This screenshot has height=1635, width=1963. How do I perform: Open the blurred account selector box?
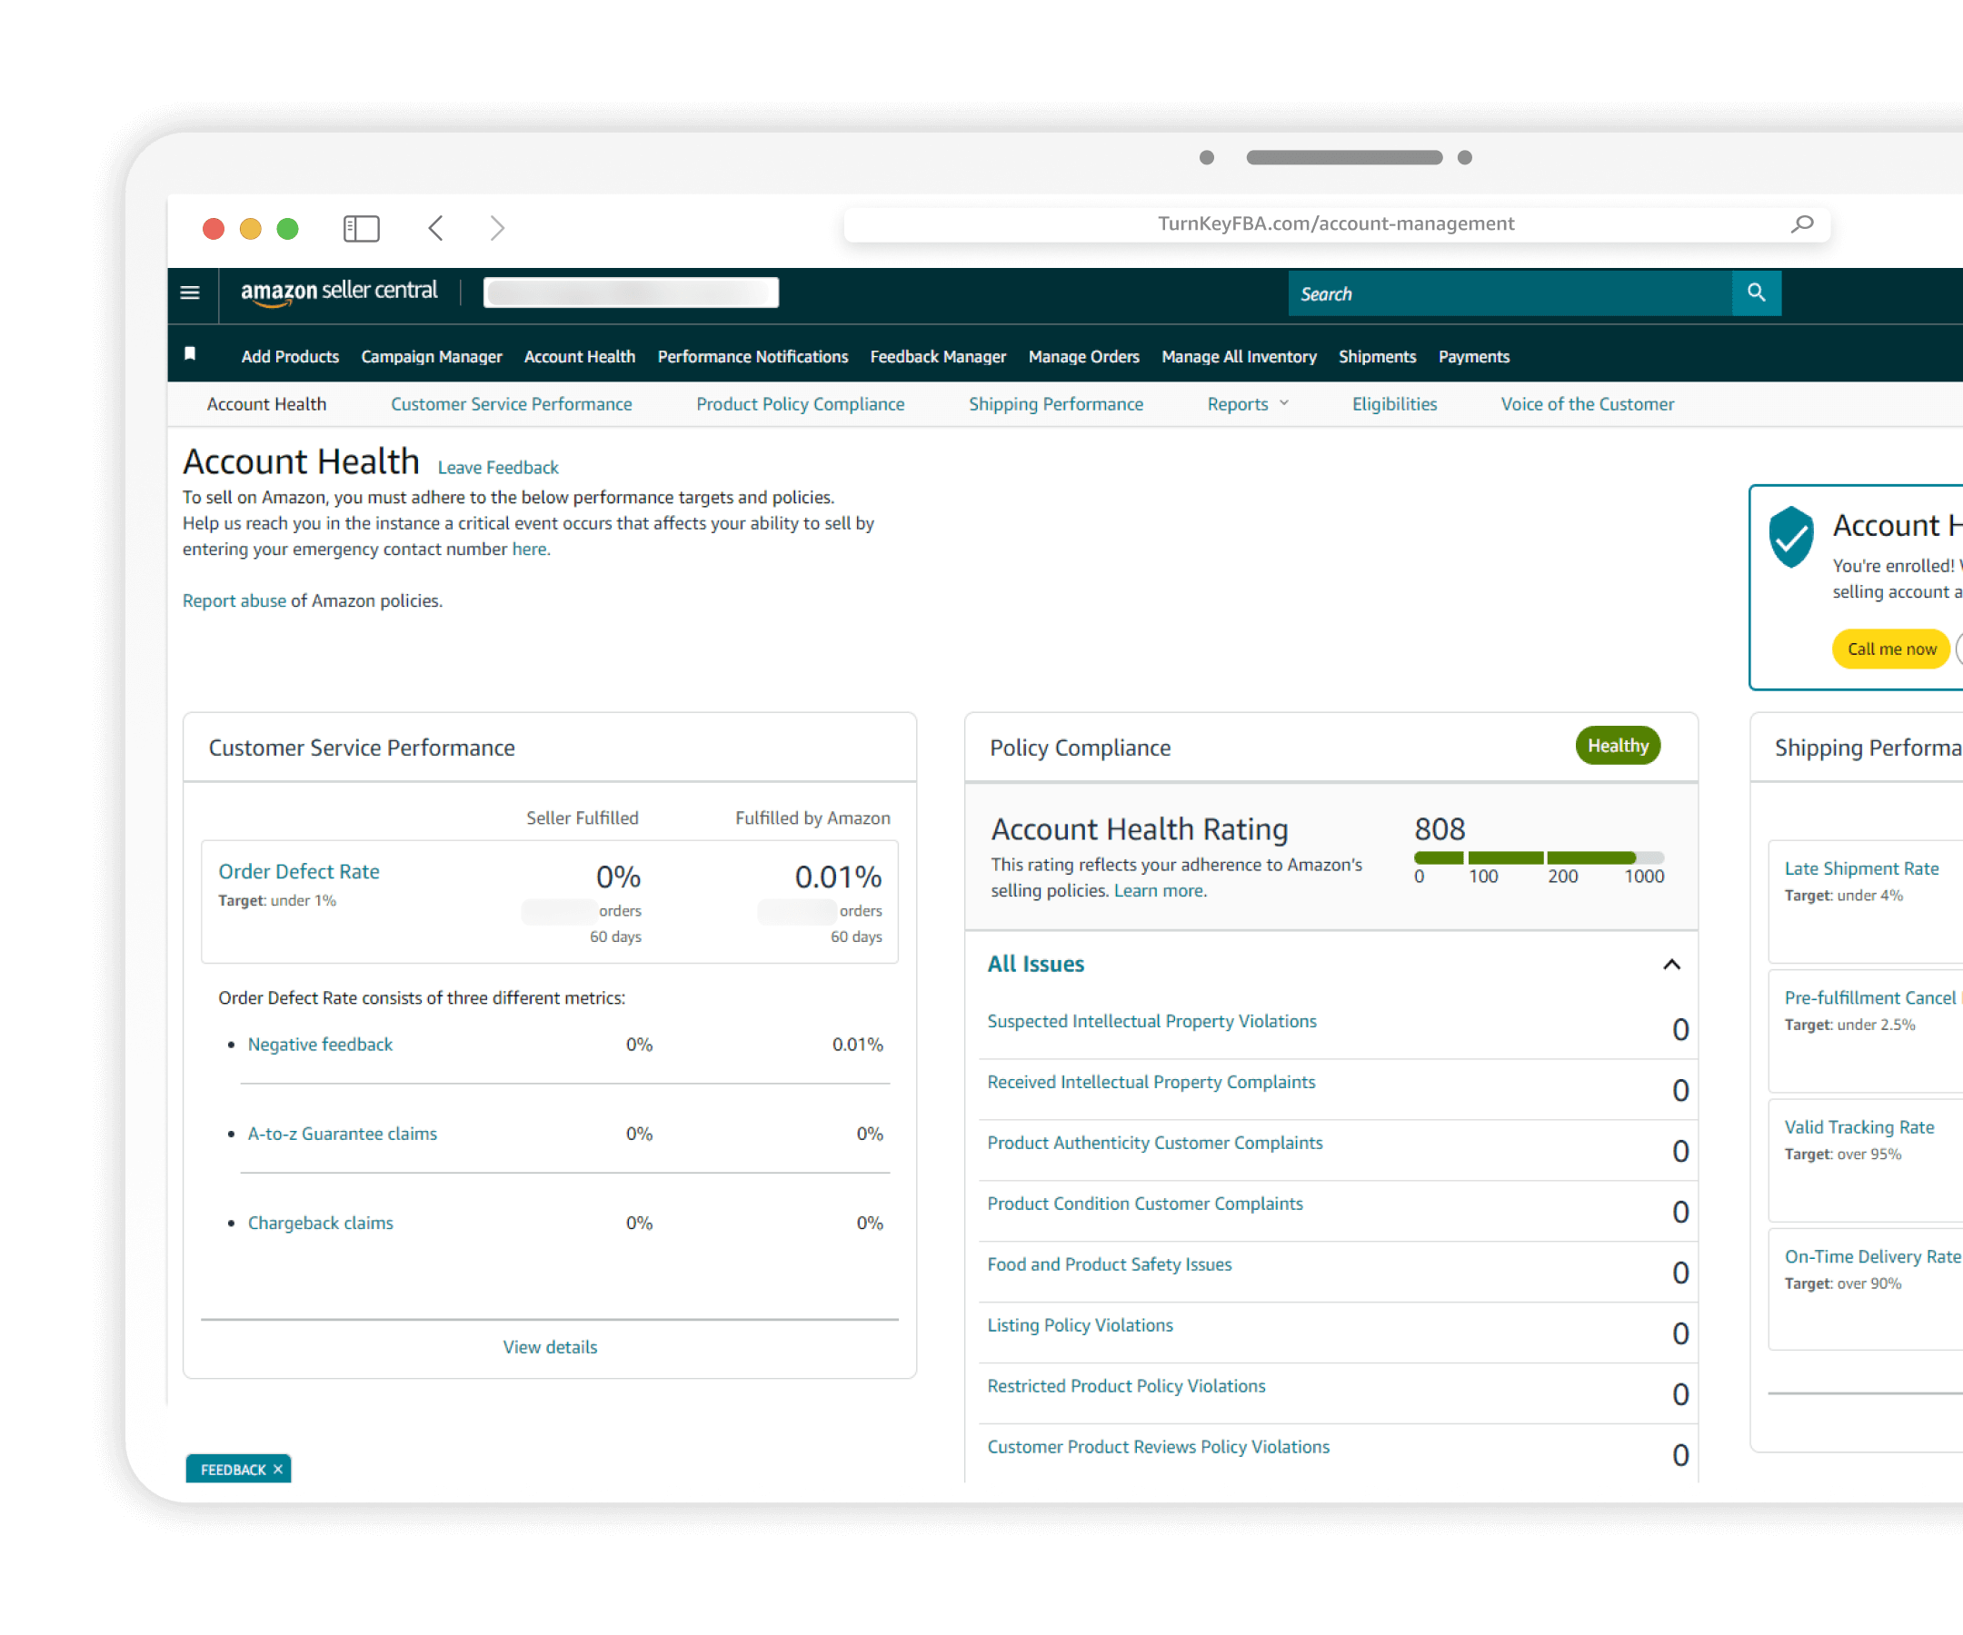coord(631,293)
